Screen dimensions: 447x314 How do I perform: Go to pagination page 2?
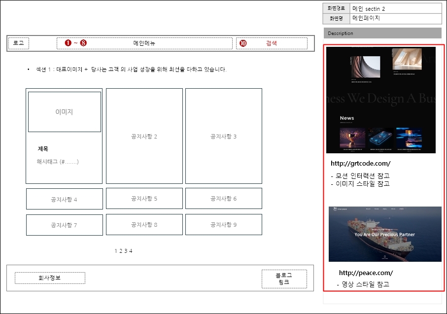coord(121,251)
